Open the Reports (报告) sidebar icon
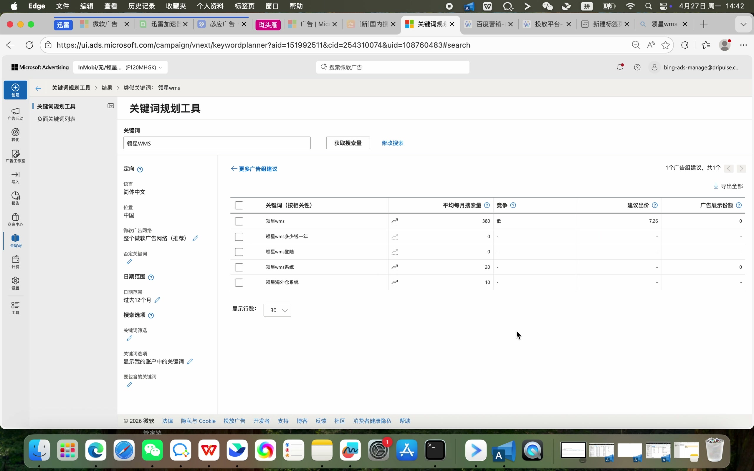This screenshot has width=754, height=471. [x=15, y=199]
